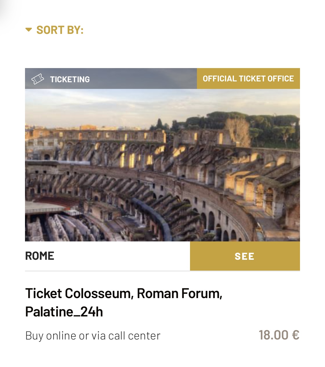The height and width of the screenshot is (367, 325).
Task: Click the OFFICIAL TICKET OFFICE badge
Action: click(x=248, y=79)
